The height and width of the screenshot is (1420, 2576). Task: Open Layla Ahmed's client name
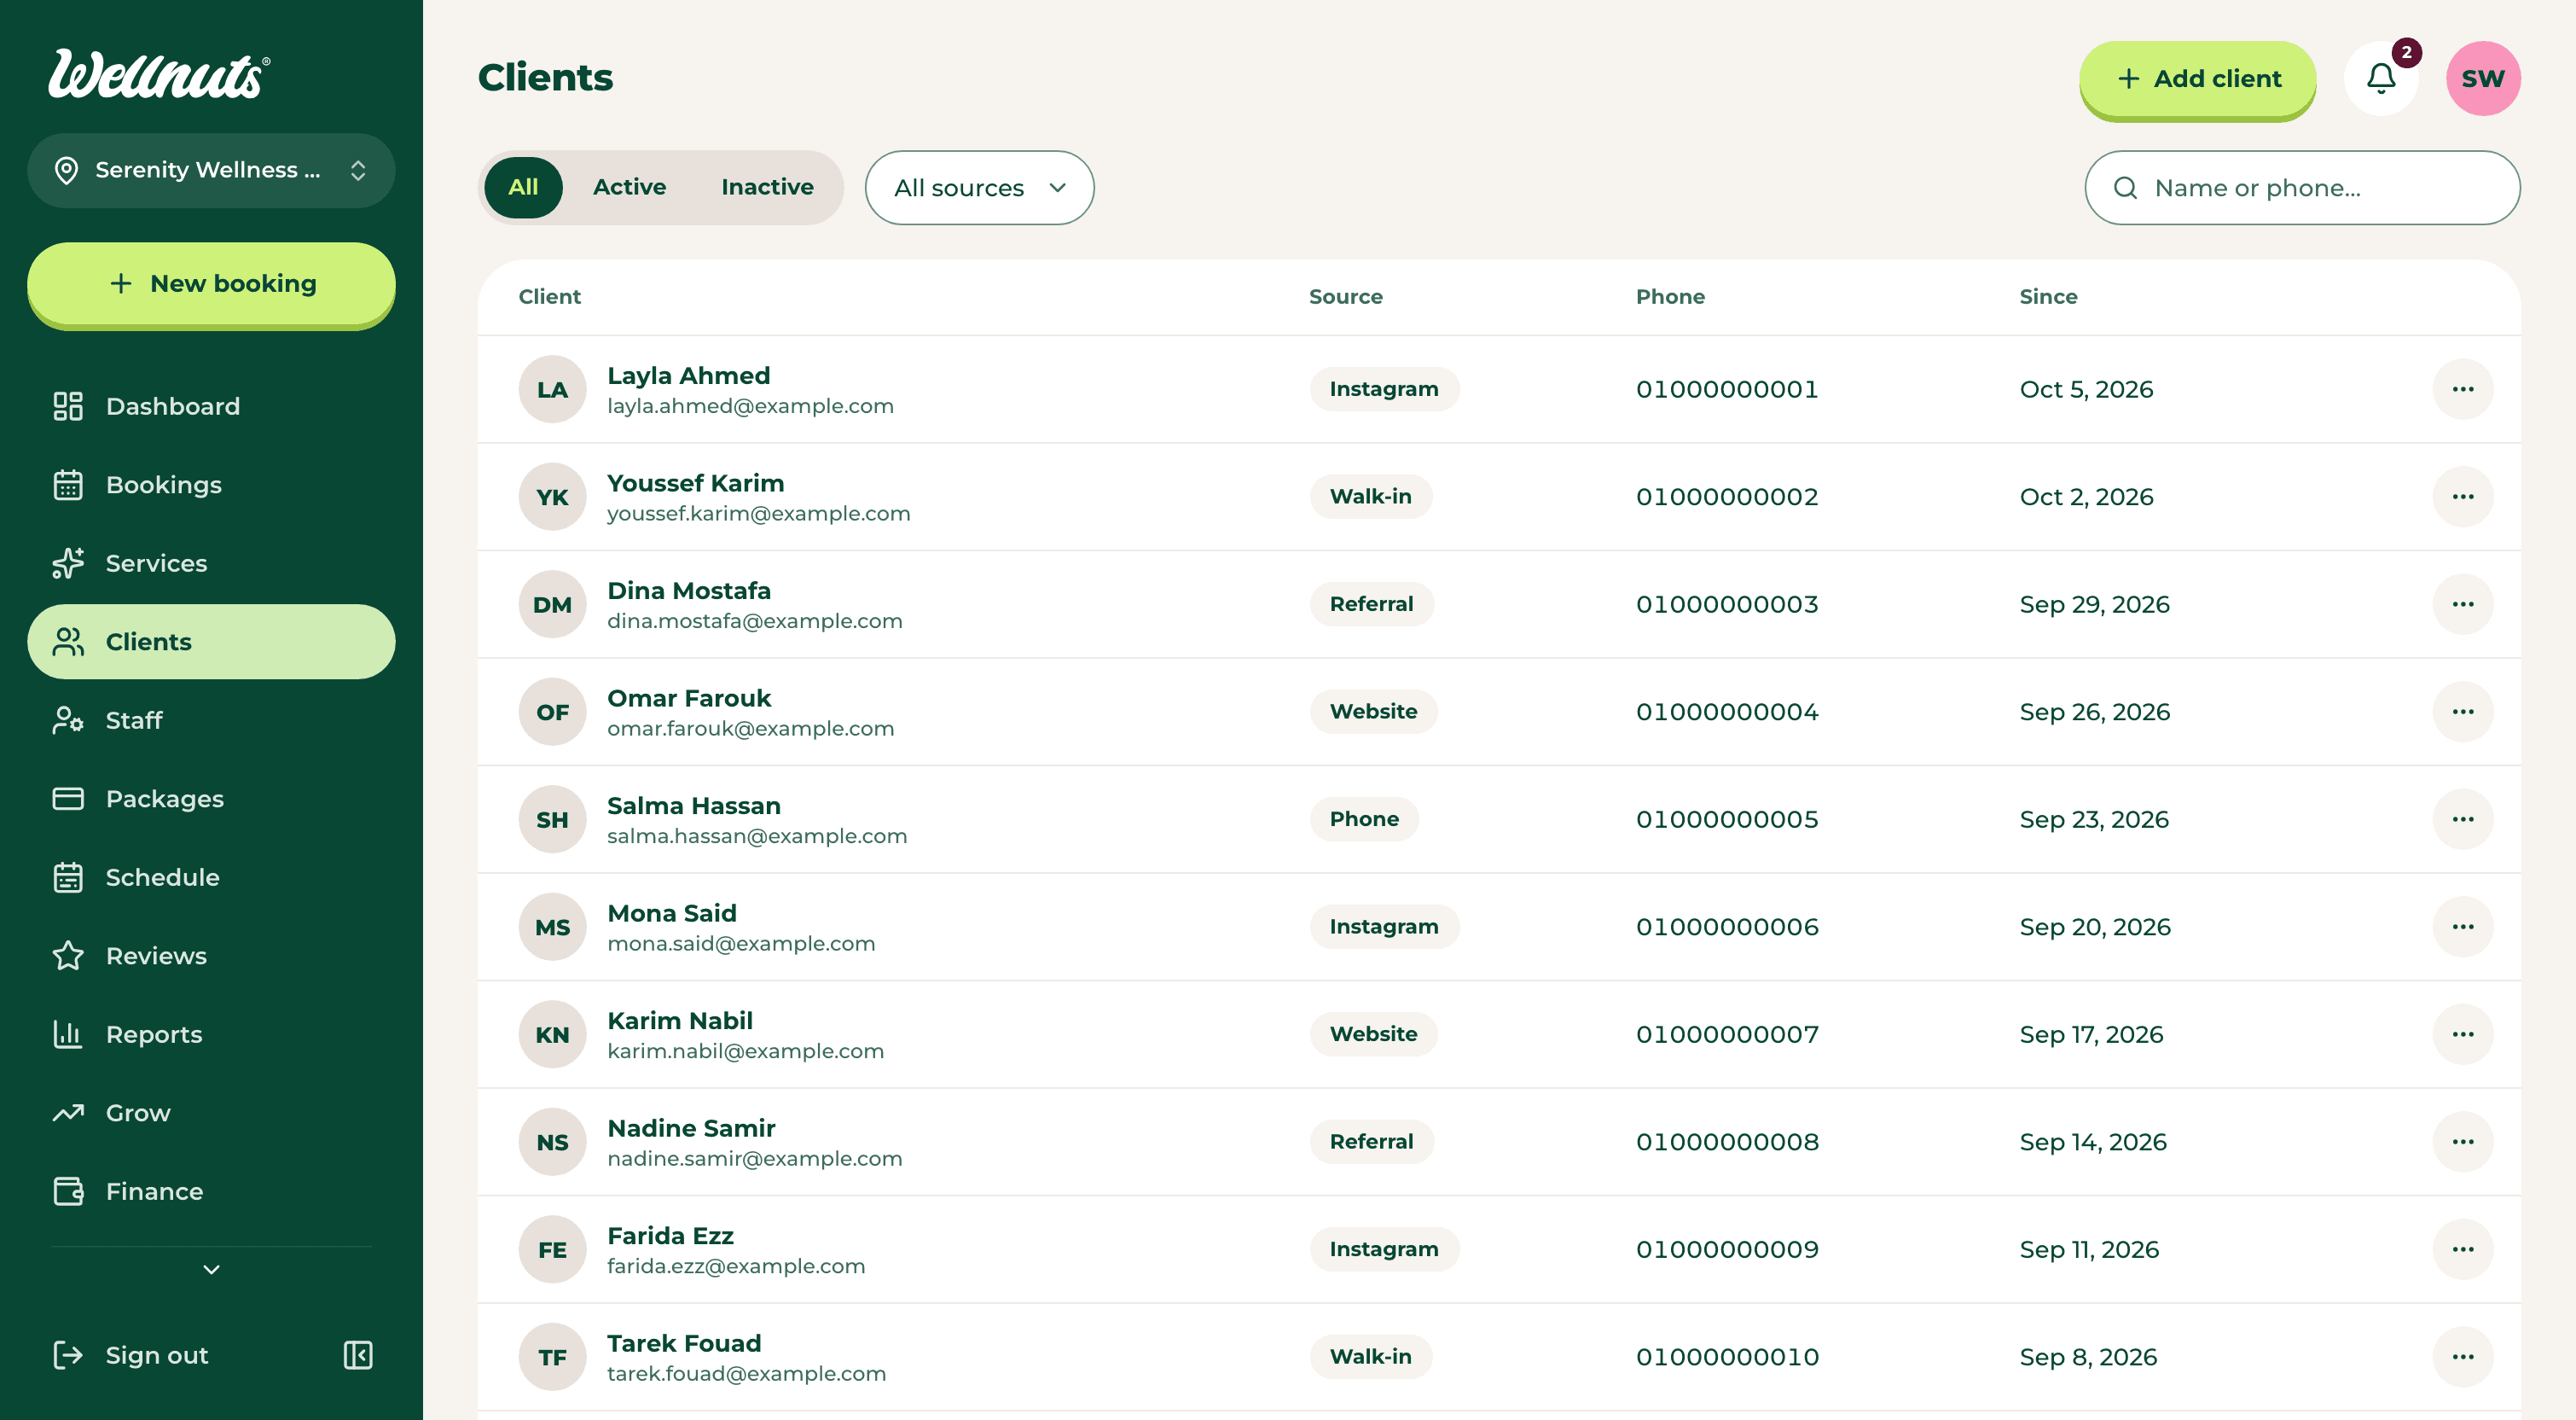pyautogui.click(x=689, y=375)
